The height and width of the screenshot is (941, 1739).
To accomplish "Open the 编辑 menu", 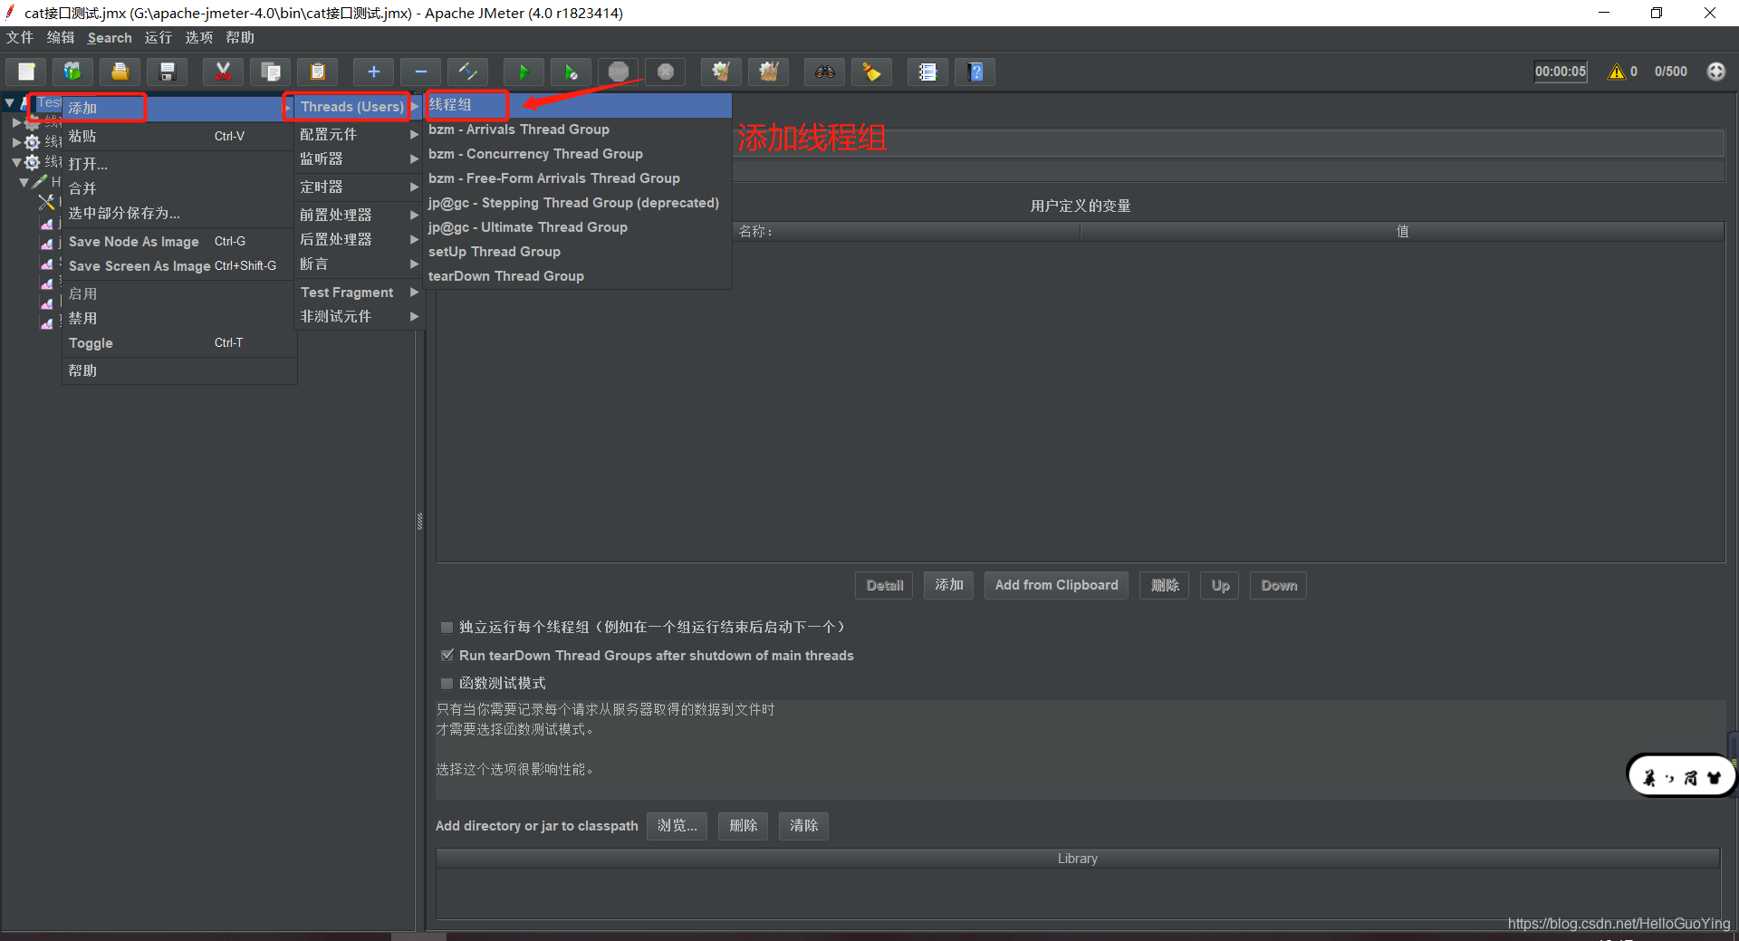I will coord(61,37).
